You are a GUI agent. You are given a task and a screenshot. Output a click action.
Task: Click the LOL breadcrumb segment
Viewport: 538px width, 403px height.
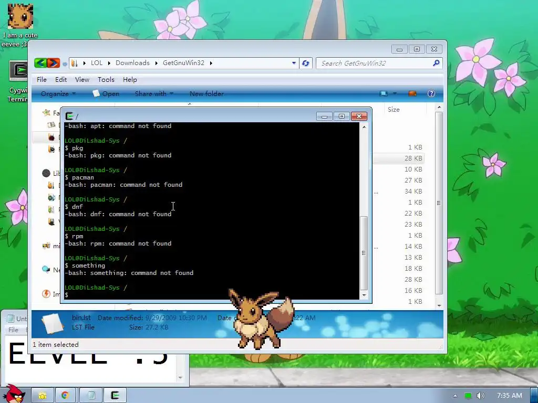click(97, 63)
